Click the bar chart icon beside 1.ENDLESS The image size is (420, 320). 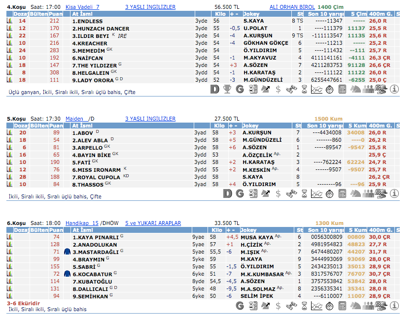coord(9,21)
